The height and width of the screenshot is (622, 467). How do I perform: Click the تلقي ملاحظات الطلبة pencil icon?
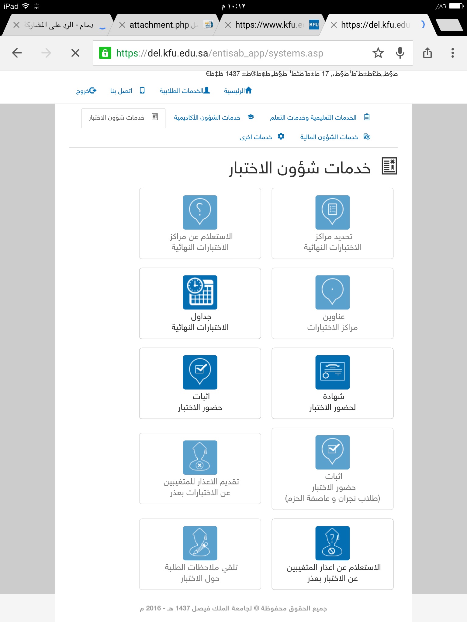(x=200, y=543)
